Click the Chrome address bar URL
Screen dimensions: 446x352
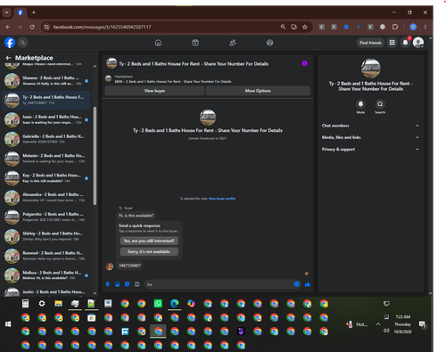102,27
